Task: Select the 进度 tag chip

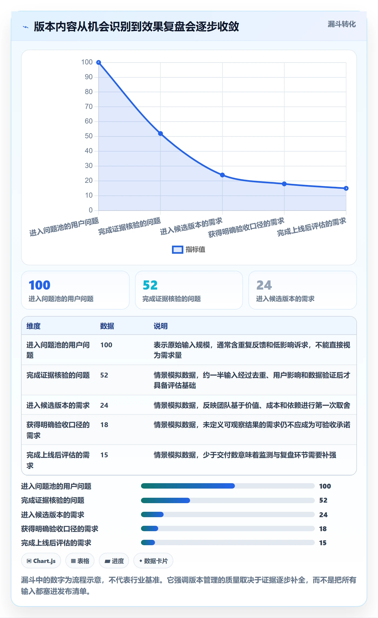Action: (114, 561)
